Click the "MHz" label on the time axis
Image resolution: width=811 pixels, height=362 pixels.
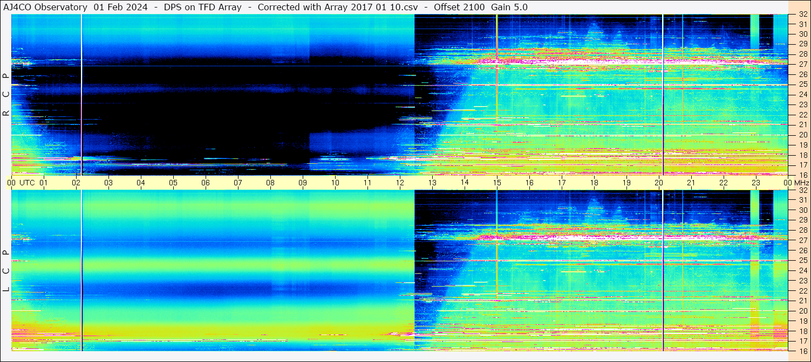(801, 183)
